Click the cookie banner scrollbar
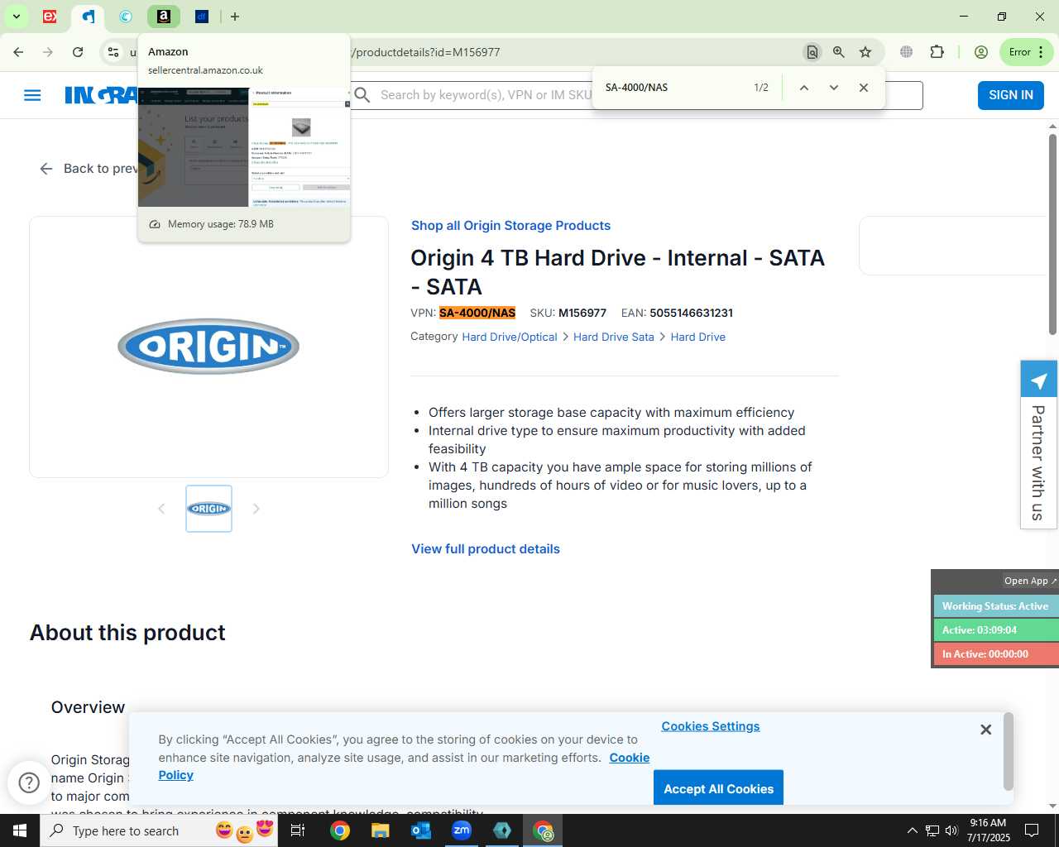Screen dimensions: 1059x847 [1008, 753]
